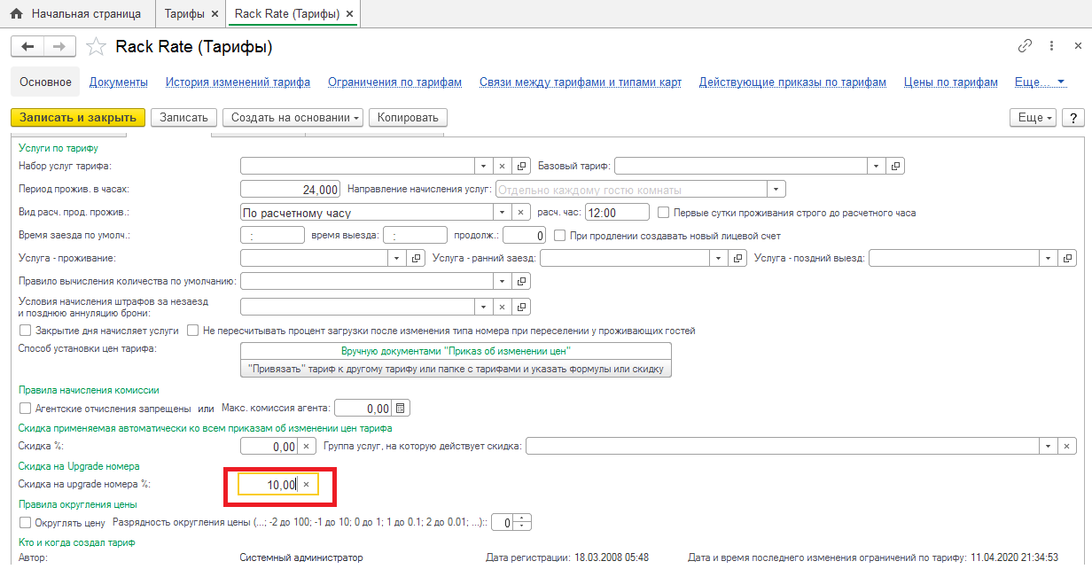
Task: Click Скидка на upgrade номера % field
Action: [x=268, y=484]
